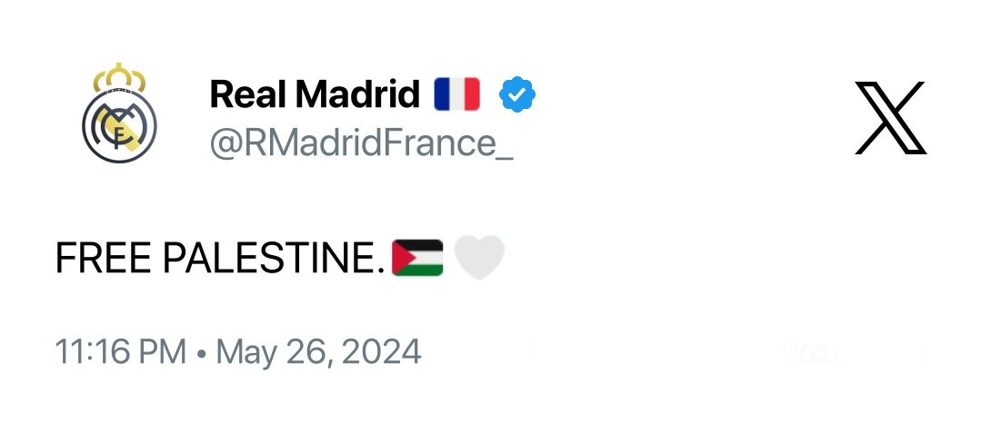Open the @RMadridFrance_ handle link

point(361,143)
